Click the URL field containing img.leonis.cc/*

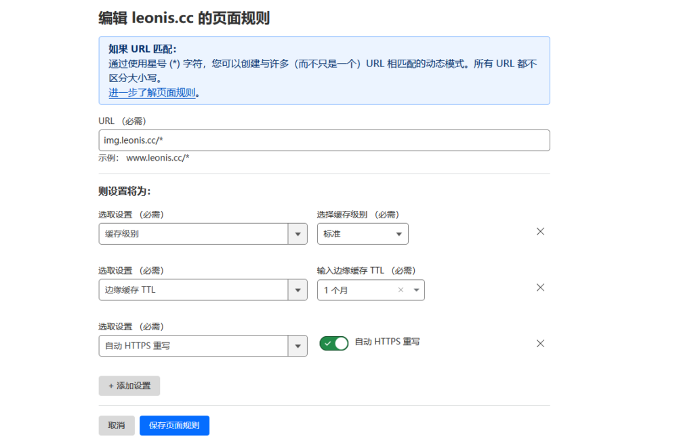(x=324, y=140)
